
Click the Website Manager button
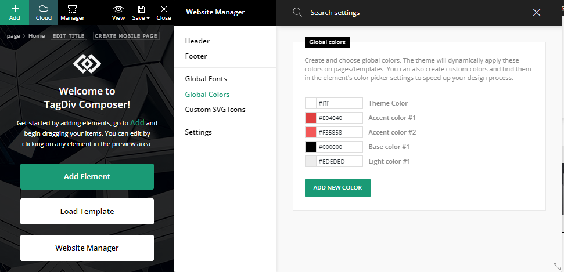pyautogui.click(x=87, y=248)
